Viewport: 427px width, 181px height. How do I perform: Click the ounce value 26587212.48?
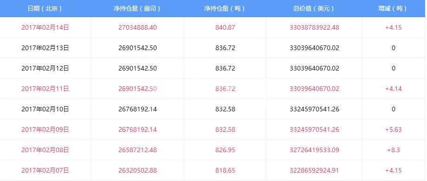137,150
